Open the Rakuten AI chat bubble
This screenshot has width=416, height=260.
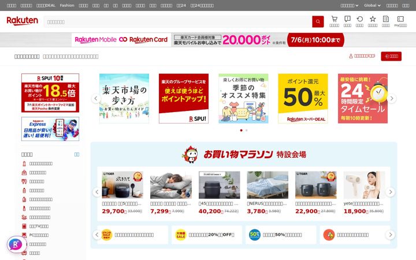click(x=16, y=244)
